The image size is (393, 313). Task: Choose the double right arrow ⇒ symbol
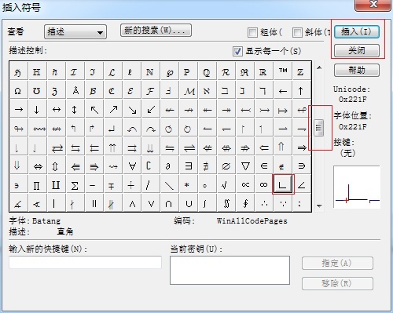pos(302,147)
